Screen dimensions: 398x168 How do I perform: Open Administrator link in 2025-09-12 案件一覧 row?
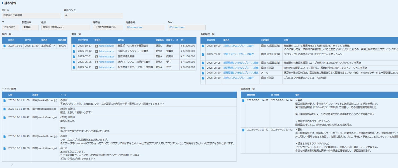(x=106, y=51)
